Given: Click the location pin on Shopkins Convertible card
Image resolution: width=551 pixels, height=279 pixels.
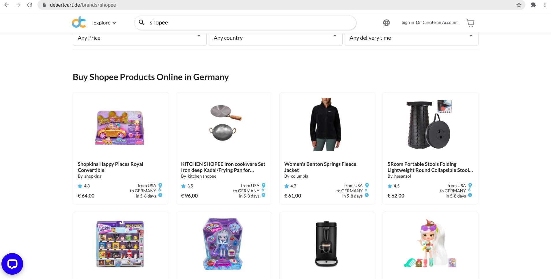Looking at the screenshot, I should tap(160, 186).
